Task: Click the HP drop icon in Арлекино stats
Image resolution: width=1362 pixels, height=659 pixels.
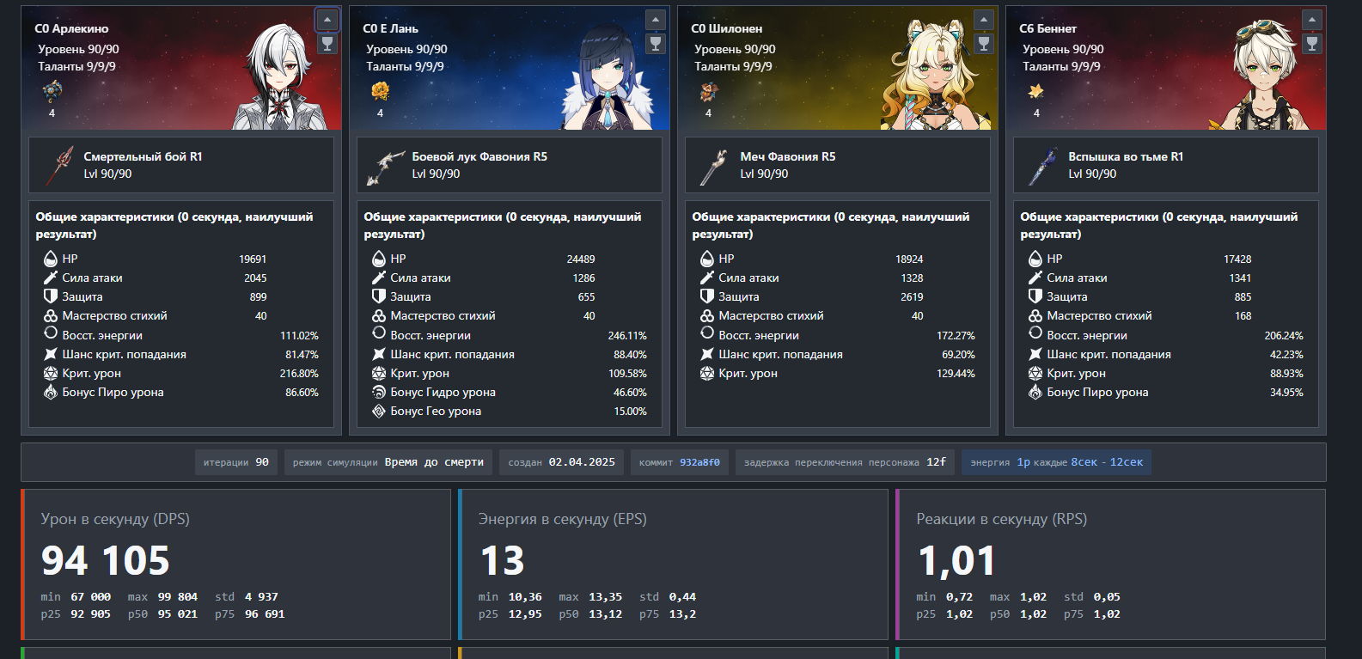Action: [x=51, y=259]
